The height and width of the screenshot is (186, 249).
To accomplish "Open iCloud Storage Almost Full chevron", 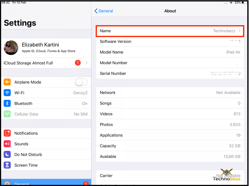I will 87,63.
